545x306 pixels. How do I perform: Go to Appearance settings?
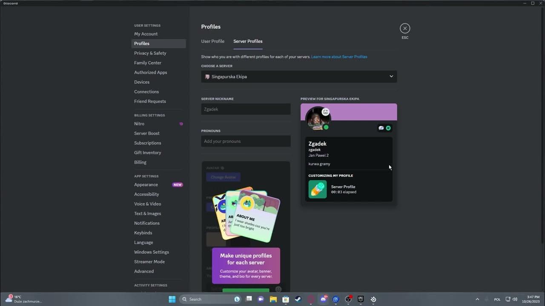[x=146, y=184]
